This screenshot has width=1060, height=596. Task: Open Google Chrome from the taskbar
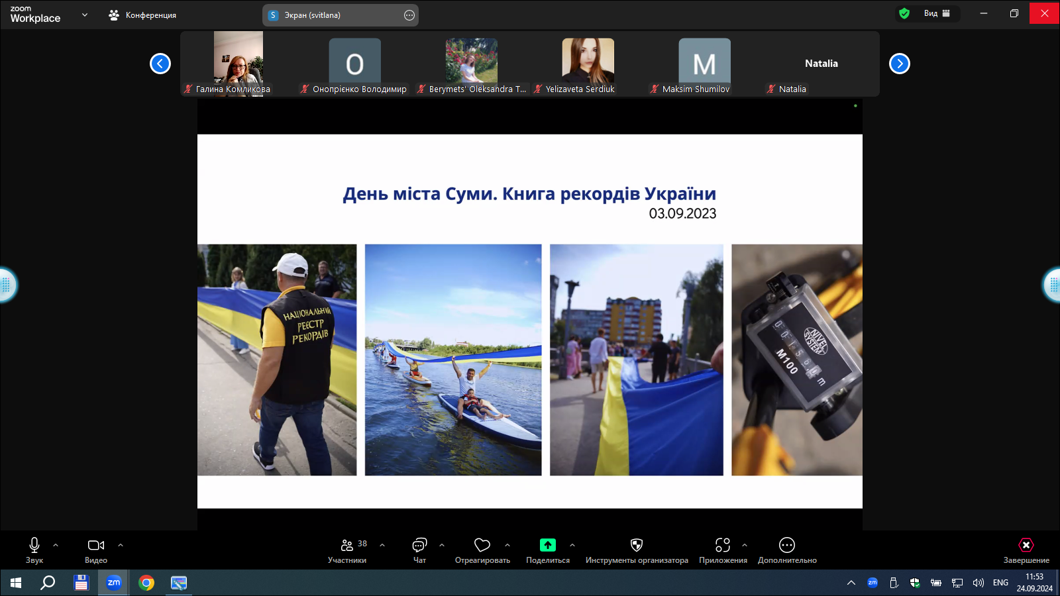[x=146, y=583]
